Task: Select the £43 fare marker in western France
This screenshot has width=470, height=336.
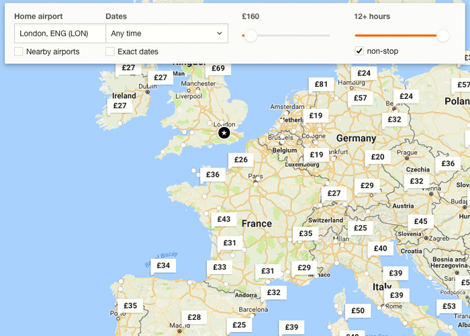Action: coord(224,219)
